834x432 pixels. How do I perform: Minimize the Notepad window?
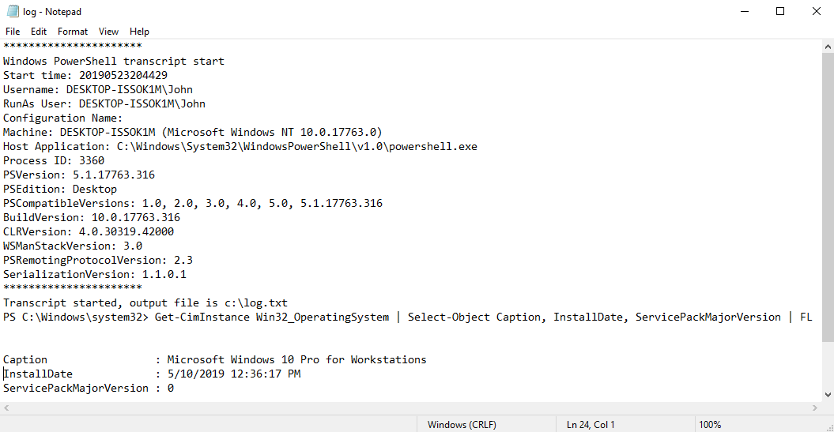coord(745,11)
